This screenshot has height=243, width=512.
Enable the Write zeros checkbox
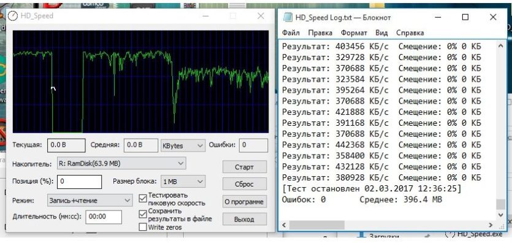pyautogui.click(x=143, y=227)
